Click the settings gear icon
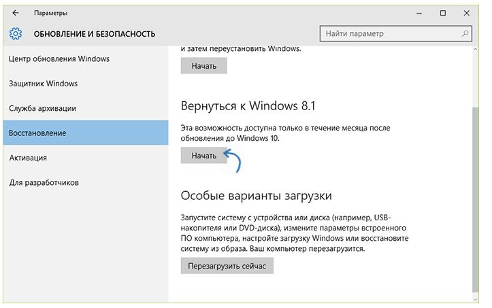This screenshot has width=492, height=308. coord(16,33)
